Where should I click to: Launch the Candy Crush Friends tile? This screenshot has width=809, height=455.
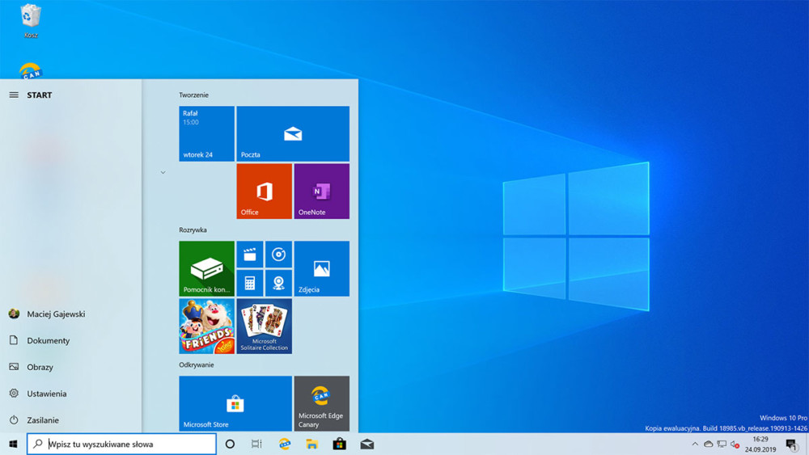(206, 327)
